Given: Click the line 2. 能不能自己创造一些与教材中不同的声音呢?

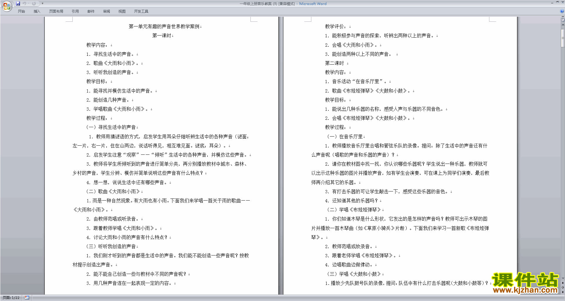Looking at the screenshot, I should tap(137, 274).
